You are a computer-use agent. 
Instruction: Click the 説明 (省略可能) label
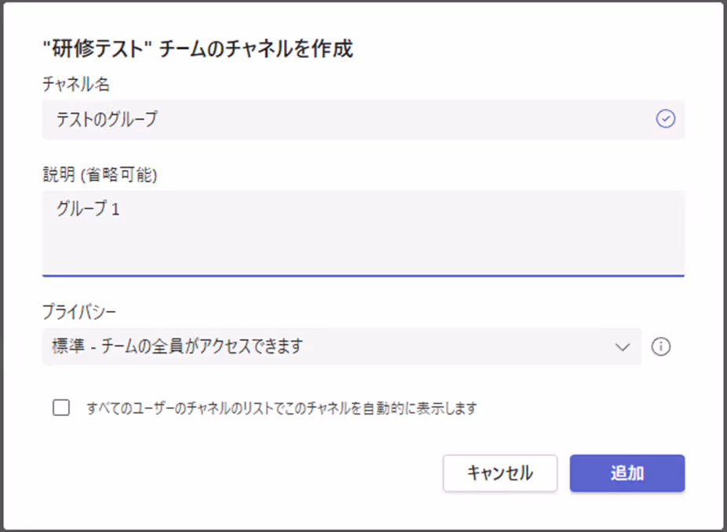[x=100, y=175]
